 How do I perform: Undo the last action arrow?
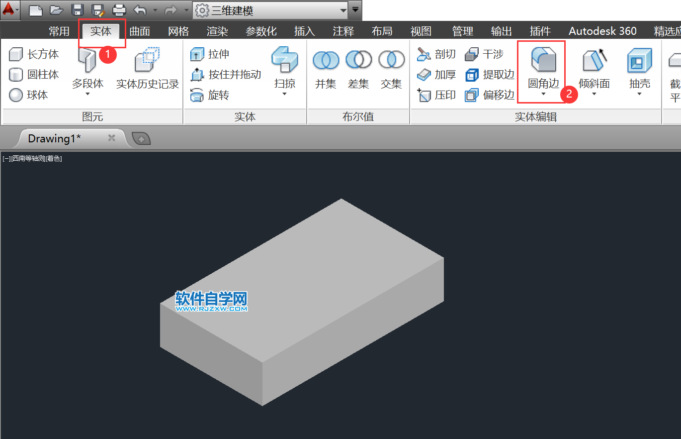coord(140,9)
